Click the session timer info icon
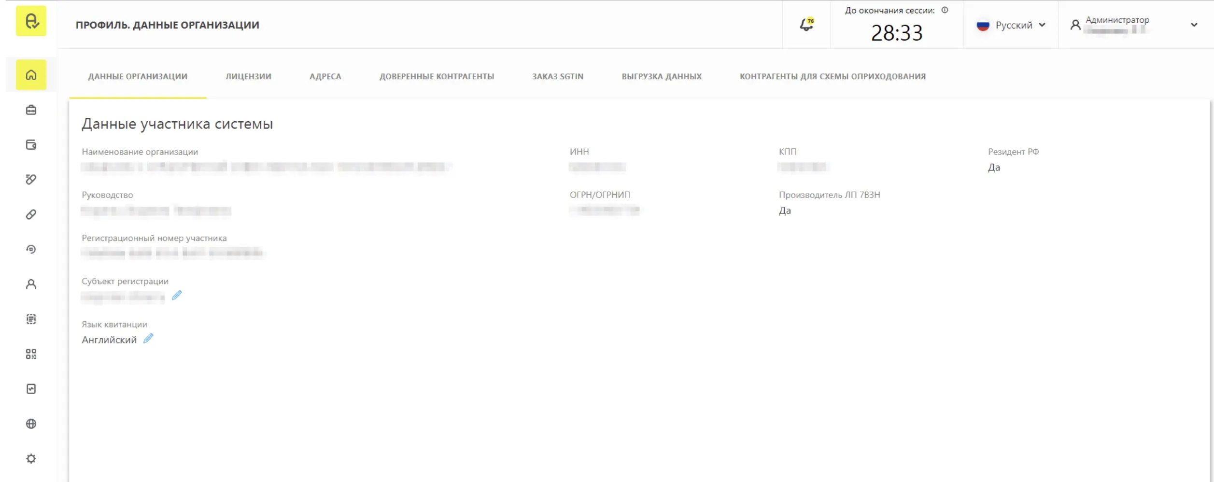Viewport: 1214px width, 482px height. click(x=945, y=10)
